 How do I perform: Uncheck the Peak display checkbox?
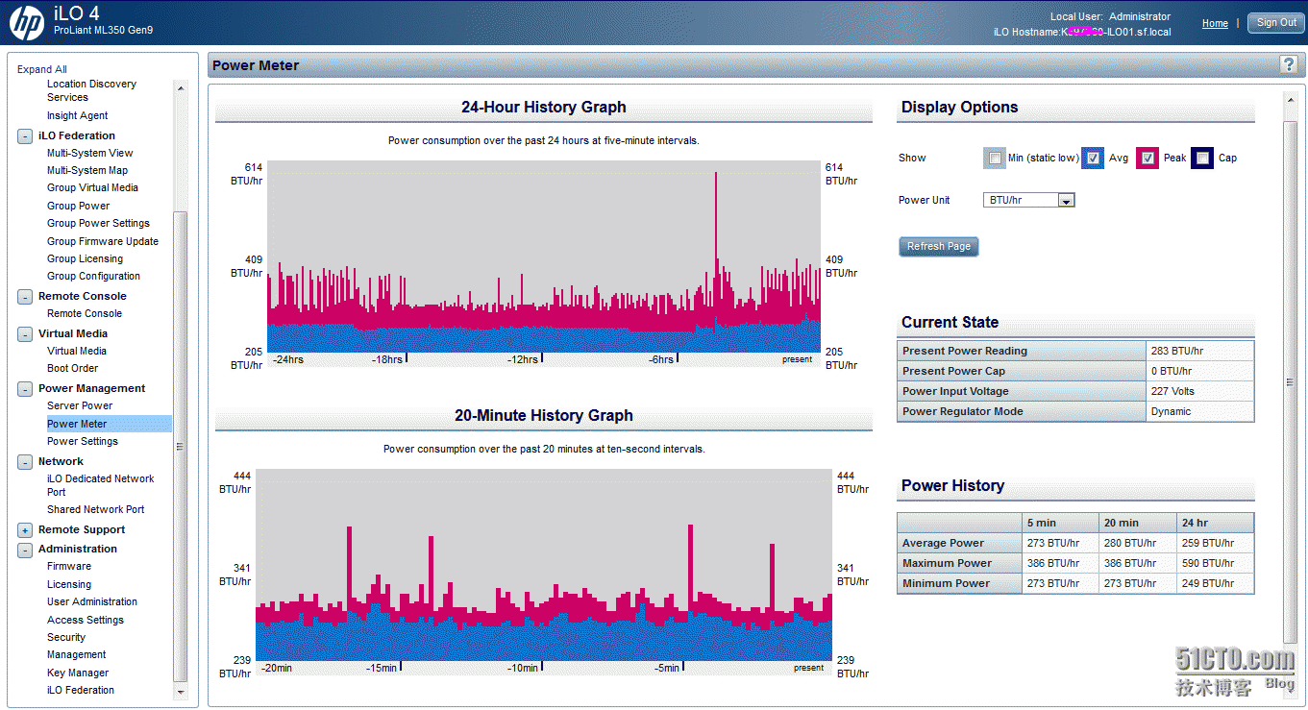pos(1148,159)
